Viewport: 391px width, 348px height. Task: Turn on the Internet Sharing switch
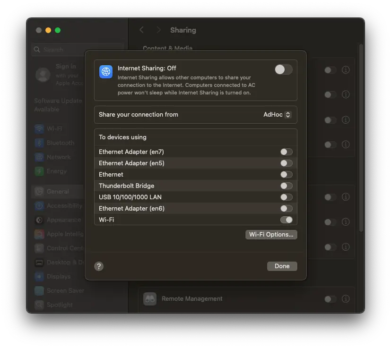284,69
